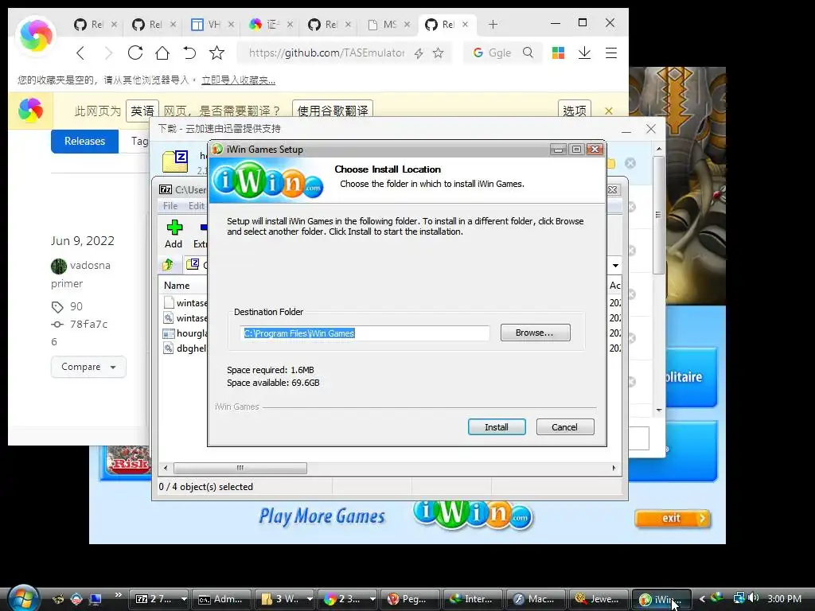The width and height of the screenshot is (815, 611).
Task: Go back in the 360 browser
Action: click(80, 53)
